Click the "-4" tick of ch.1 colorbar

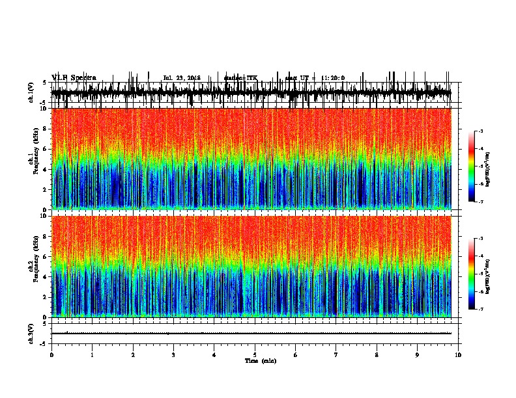tap(481, 149)
